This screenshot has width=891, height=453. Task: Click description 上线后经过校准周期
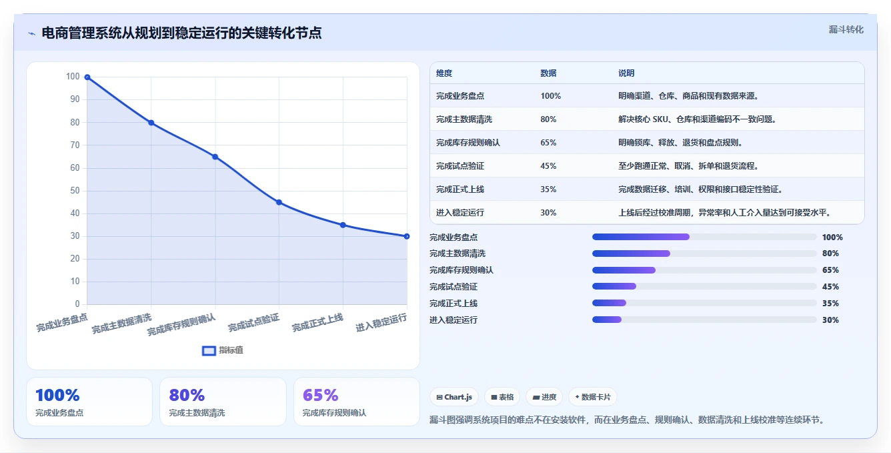click(x=725, y=213)
